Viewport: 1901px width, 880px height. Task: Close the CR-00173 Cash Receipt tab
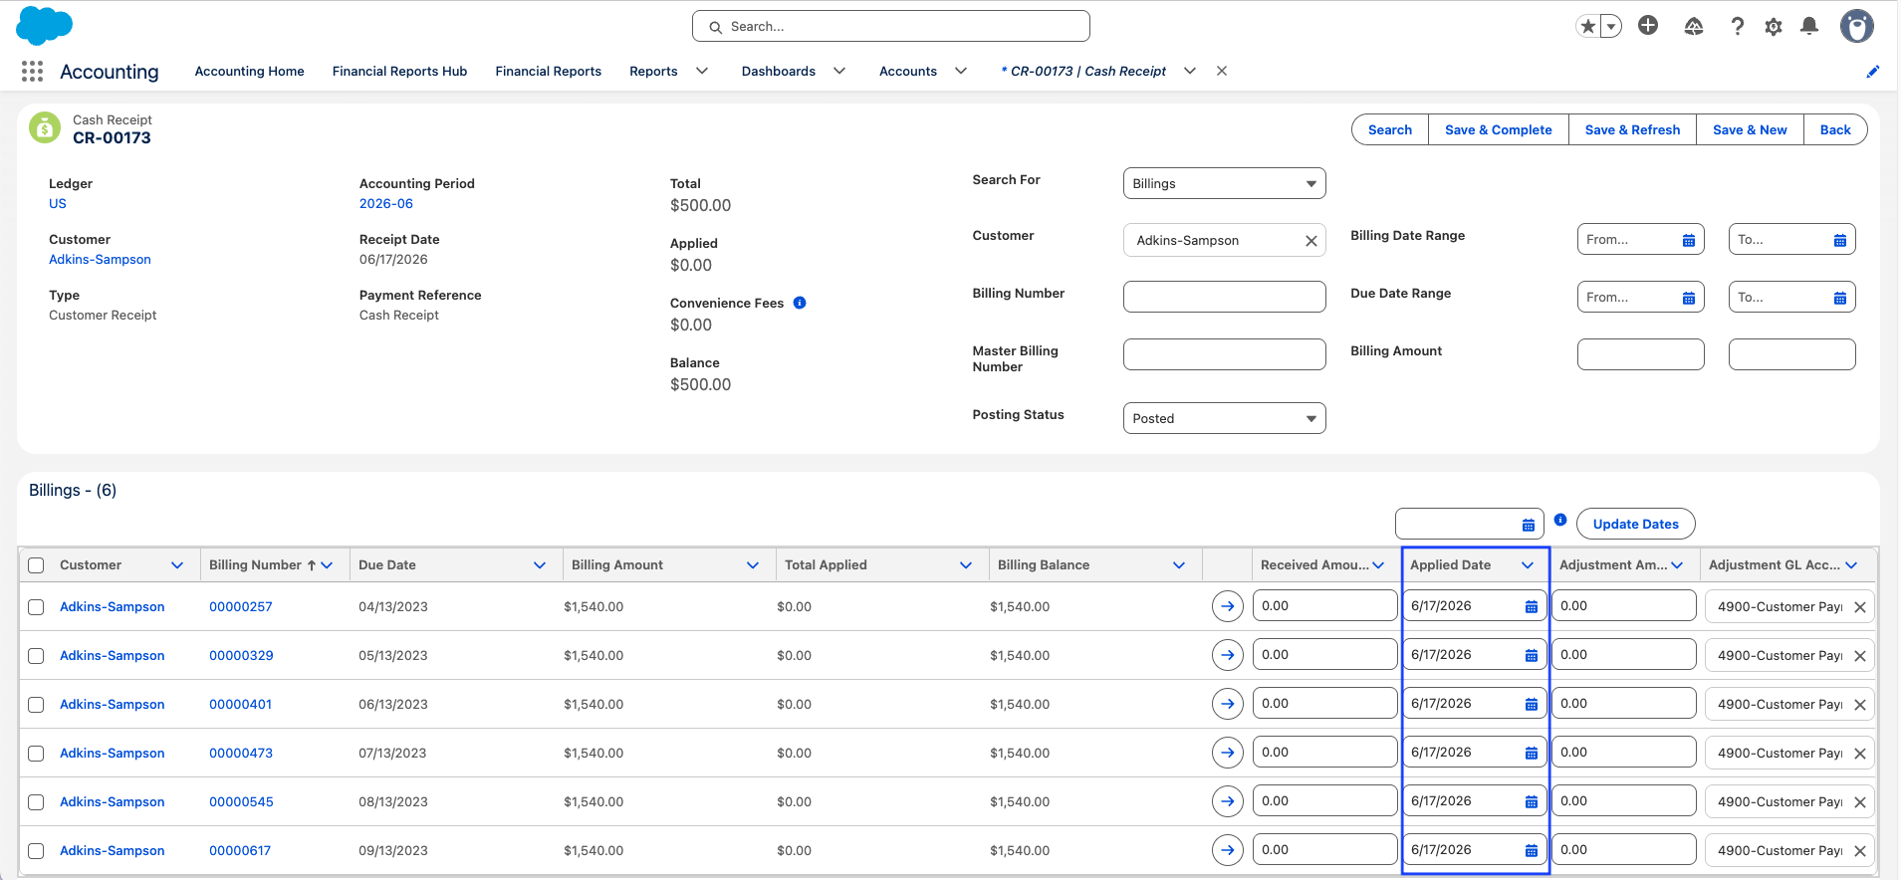[1222, 71]
